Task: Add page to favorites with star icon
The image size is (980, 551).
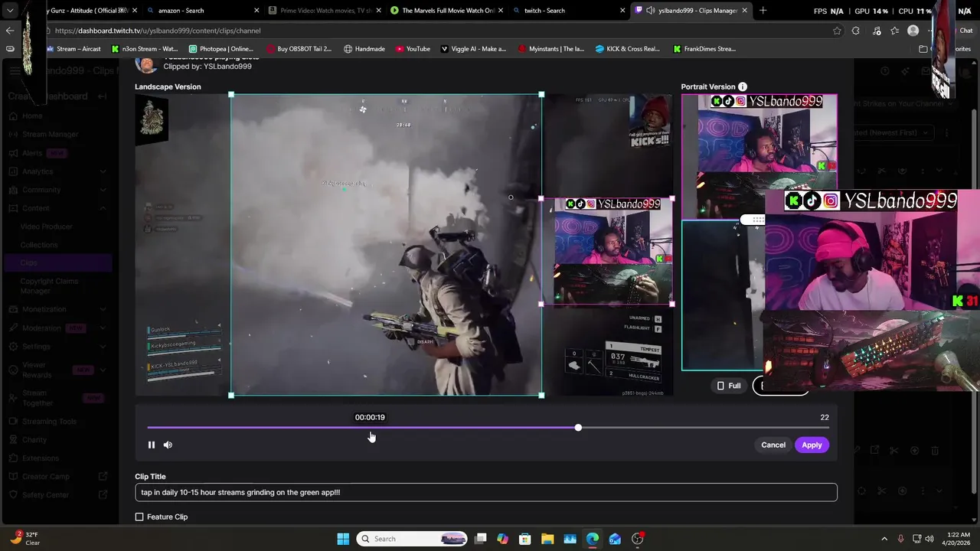Action: pyautogui.click(x=837, y=31)
